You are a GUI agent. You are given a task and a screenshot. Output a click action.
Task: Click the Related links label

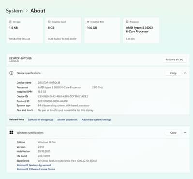coord(16,119)
